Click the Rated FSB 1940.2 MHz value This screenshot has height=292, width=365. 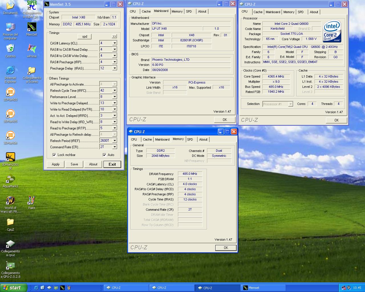pyautogui.click(x=276, y=92)
